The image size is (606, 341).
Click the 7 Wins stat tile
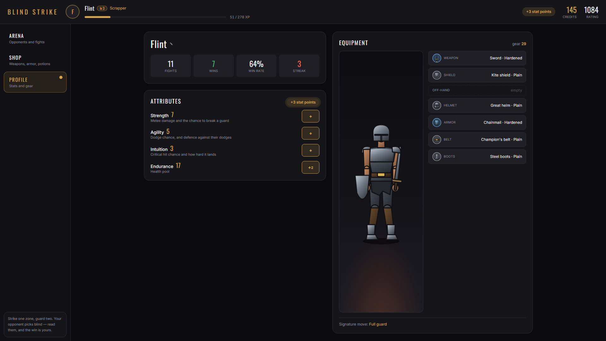pos(214,66)
